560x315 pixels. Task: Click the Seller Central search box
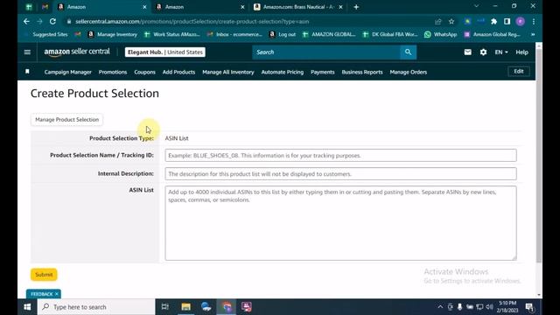[326, 52]
